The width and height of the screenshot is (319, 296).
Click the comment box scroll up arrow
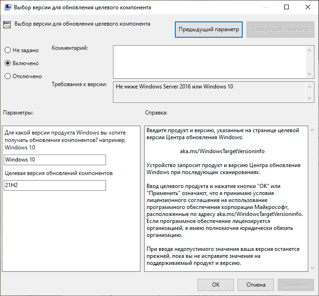pos(309,50)
